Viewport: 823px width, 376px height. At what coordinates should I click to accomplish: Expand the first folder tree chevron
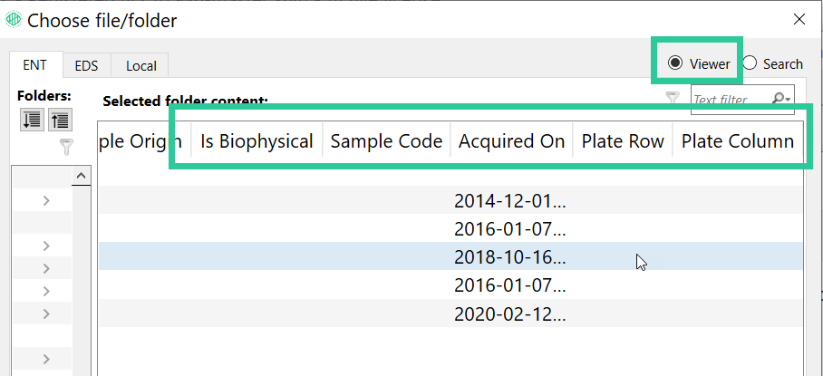click(x=46, y=200)
